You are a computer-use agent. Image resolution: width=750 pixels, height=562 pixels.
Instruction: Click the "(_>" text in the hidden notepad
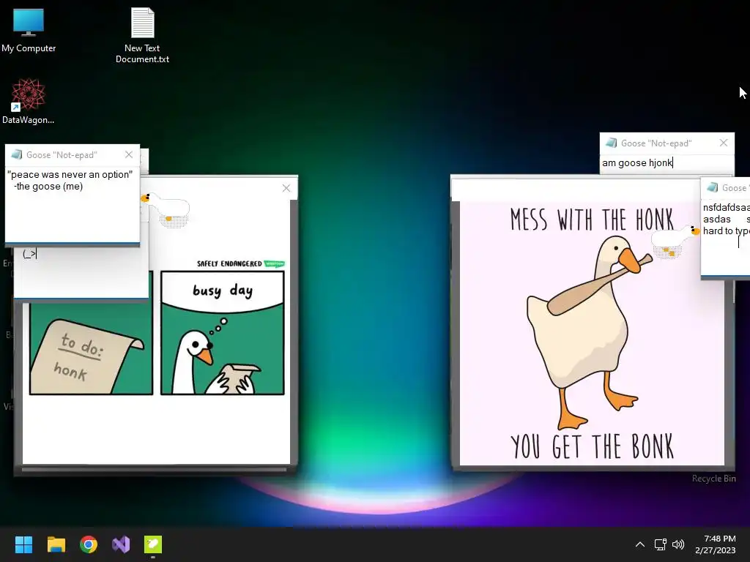[29, 254]
